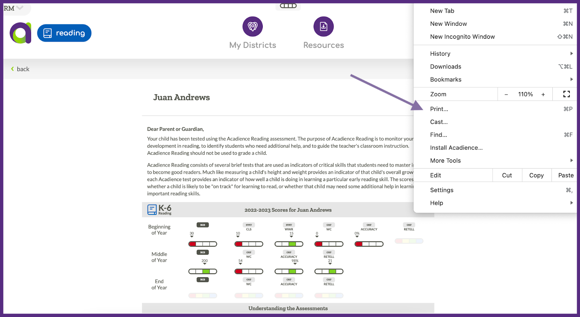This screenshot has height=317, width=580.
Task: Click Middle of Year Retell score bar
Action: pos(329,271)
